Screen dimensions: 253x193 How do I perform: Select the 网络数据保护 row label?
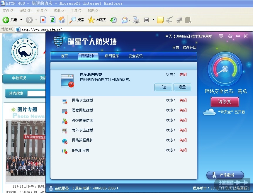point(82,140)
